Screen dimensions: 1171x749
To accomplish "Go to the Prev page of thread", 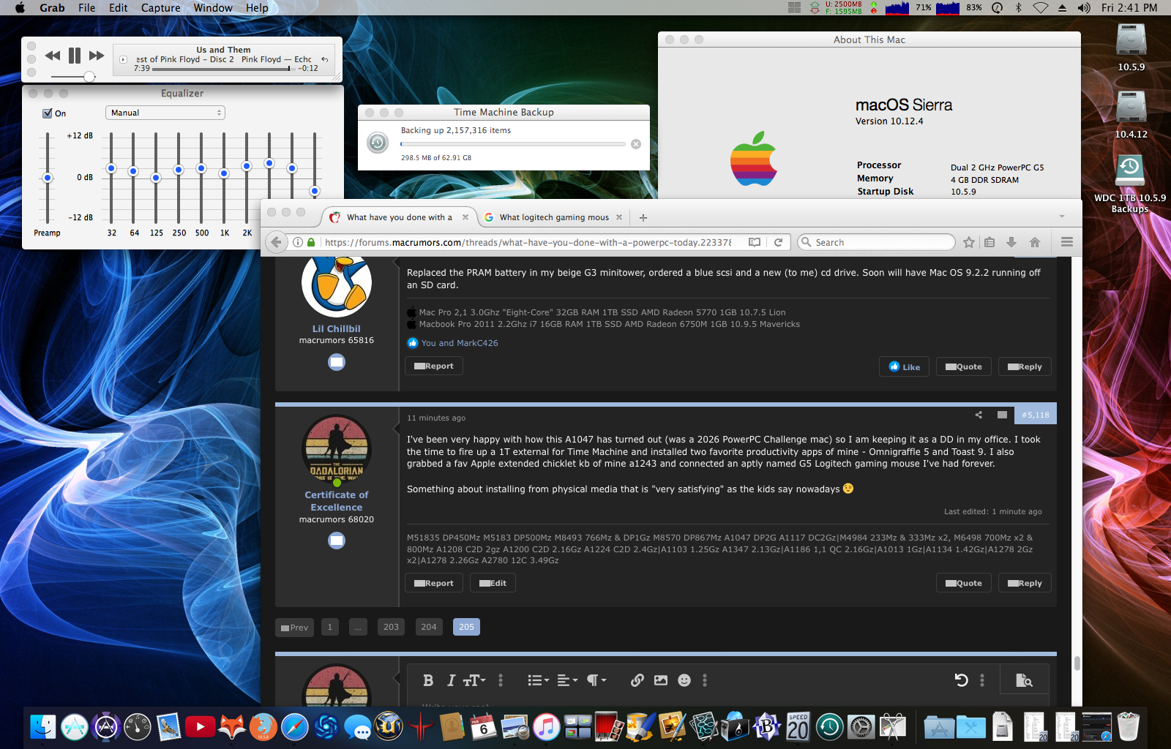I will 295,627.
